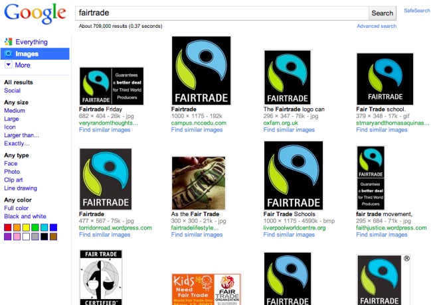Click the Google logo
The height and width of the screenshot is (305, 431).
click(x=35, y=15)
